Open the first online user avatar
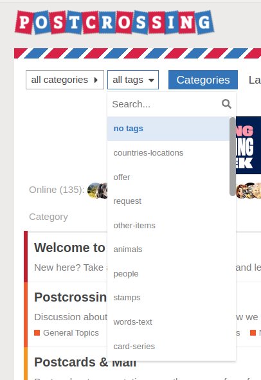The height and width of the screenshot is (380, 261). 94,190
